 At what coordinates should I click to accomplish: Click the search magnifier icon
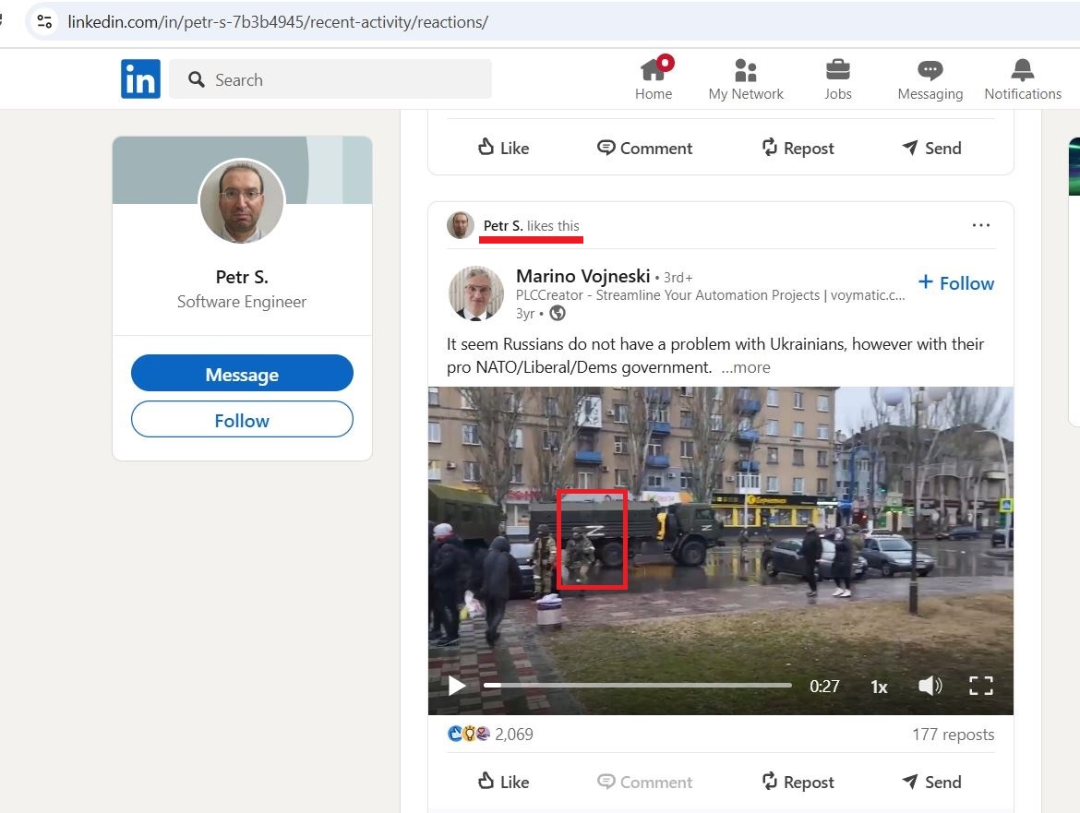(x=197, y=80)
